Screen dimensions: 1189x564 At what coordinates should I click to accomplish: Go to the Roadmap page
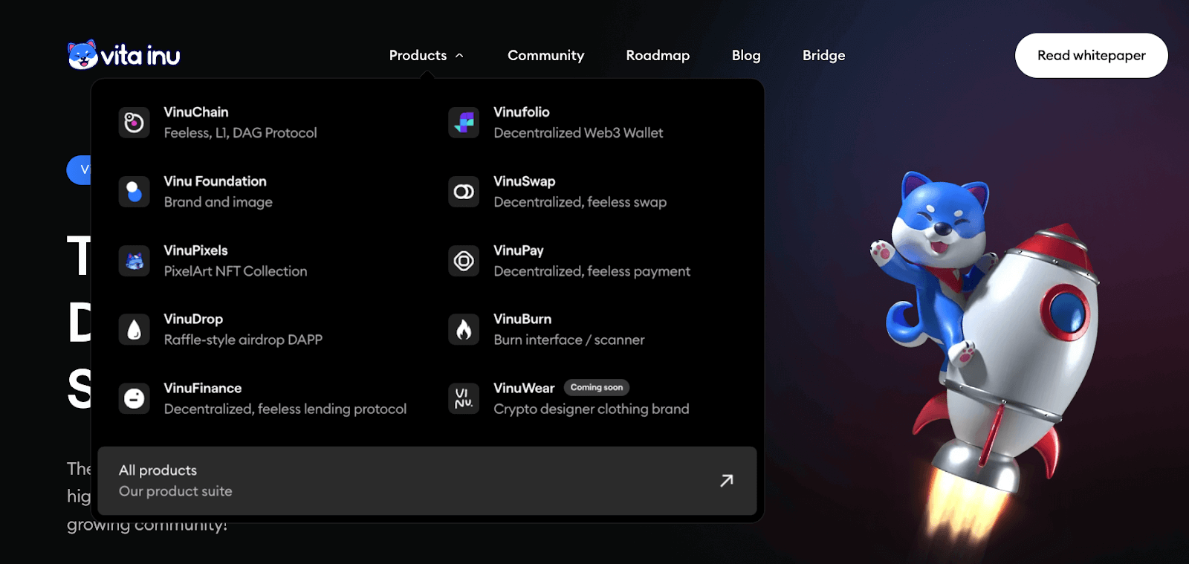658,56
